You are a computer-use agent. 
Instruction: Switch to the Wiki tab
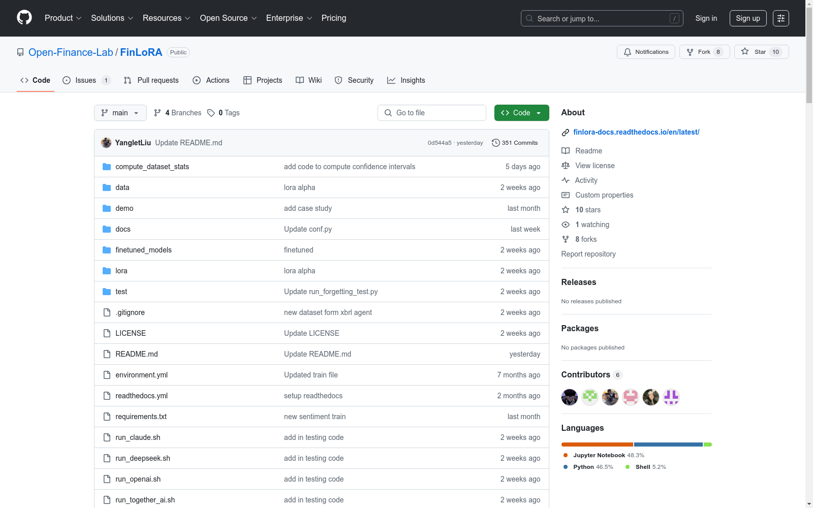(309, 80)
